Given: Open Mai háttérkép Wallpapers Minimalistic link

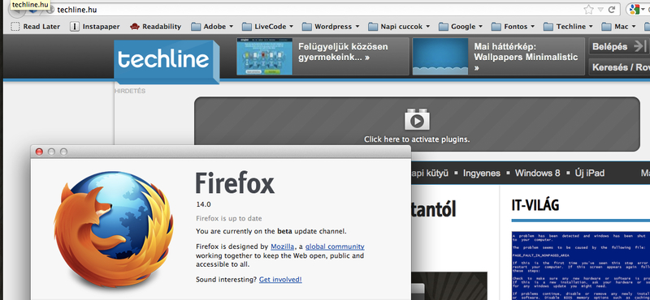Looking at the screenshot, I should pyautogui.click(x=526, y=57).
